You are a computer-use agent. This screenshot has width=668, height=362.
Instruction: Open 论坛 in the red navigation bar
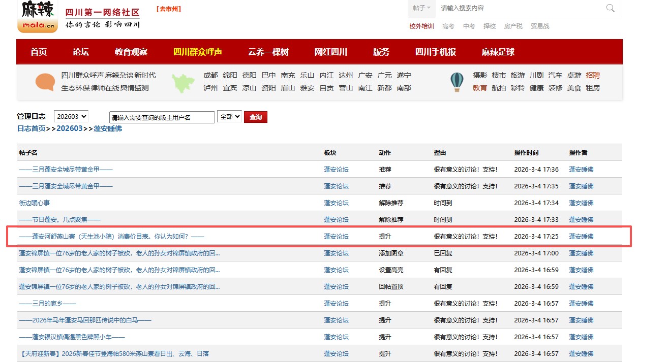[80, 52]
